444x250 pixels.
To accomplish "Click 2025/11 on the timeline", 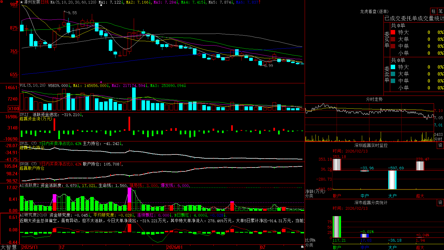I will pyautogui.click(x=30, y=247).
